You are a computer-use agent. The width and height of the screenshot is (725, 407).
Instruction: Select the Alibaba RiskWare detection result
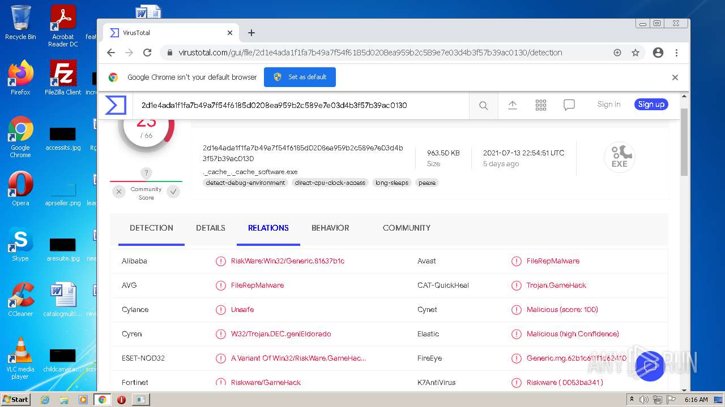(288, 261)
